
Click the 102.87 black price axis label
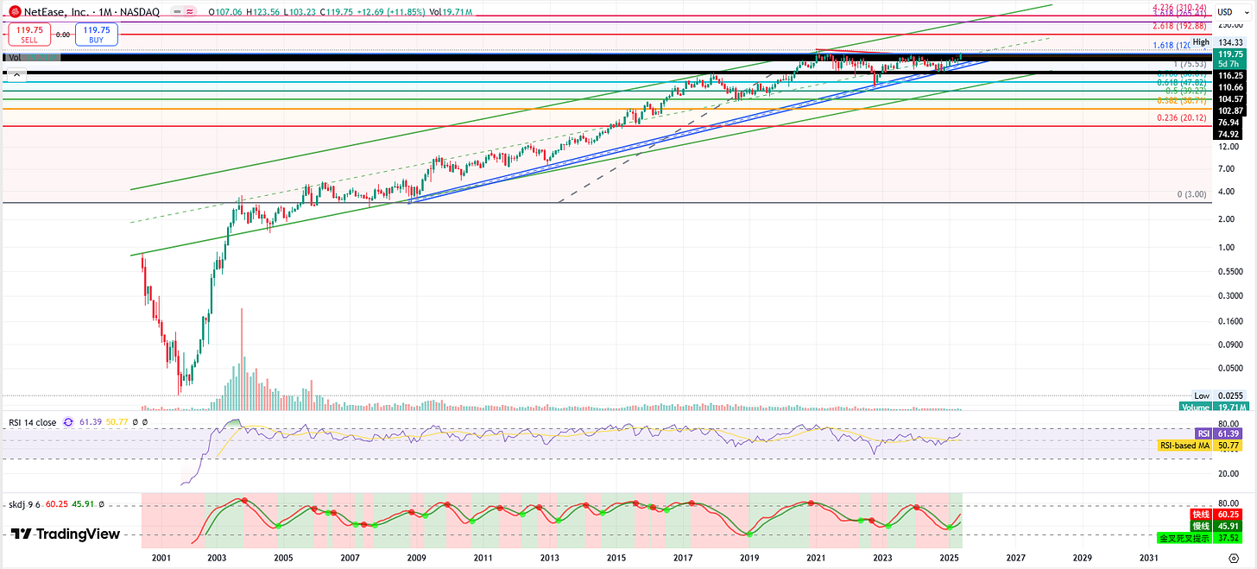coord(1229,111)
